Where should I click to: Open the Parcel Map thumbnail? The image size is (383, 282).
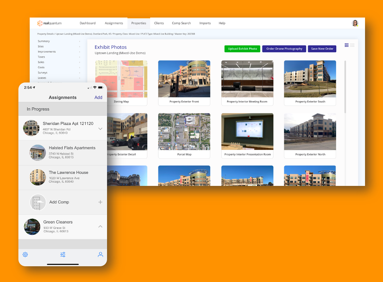click(184, 132)
